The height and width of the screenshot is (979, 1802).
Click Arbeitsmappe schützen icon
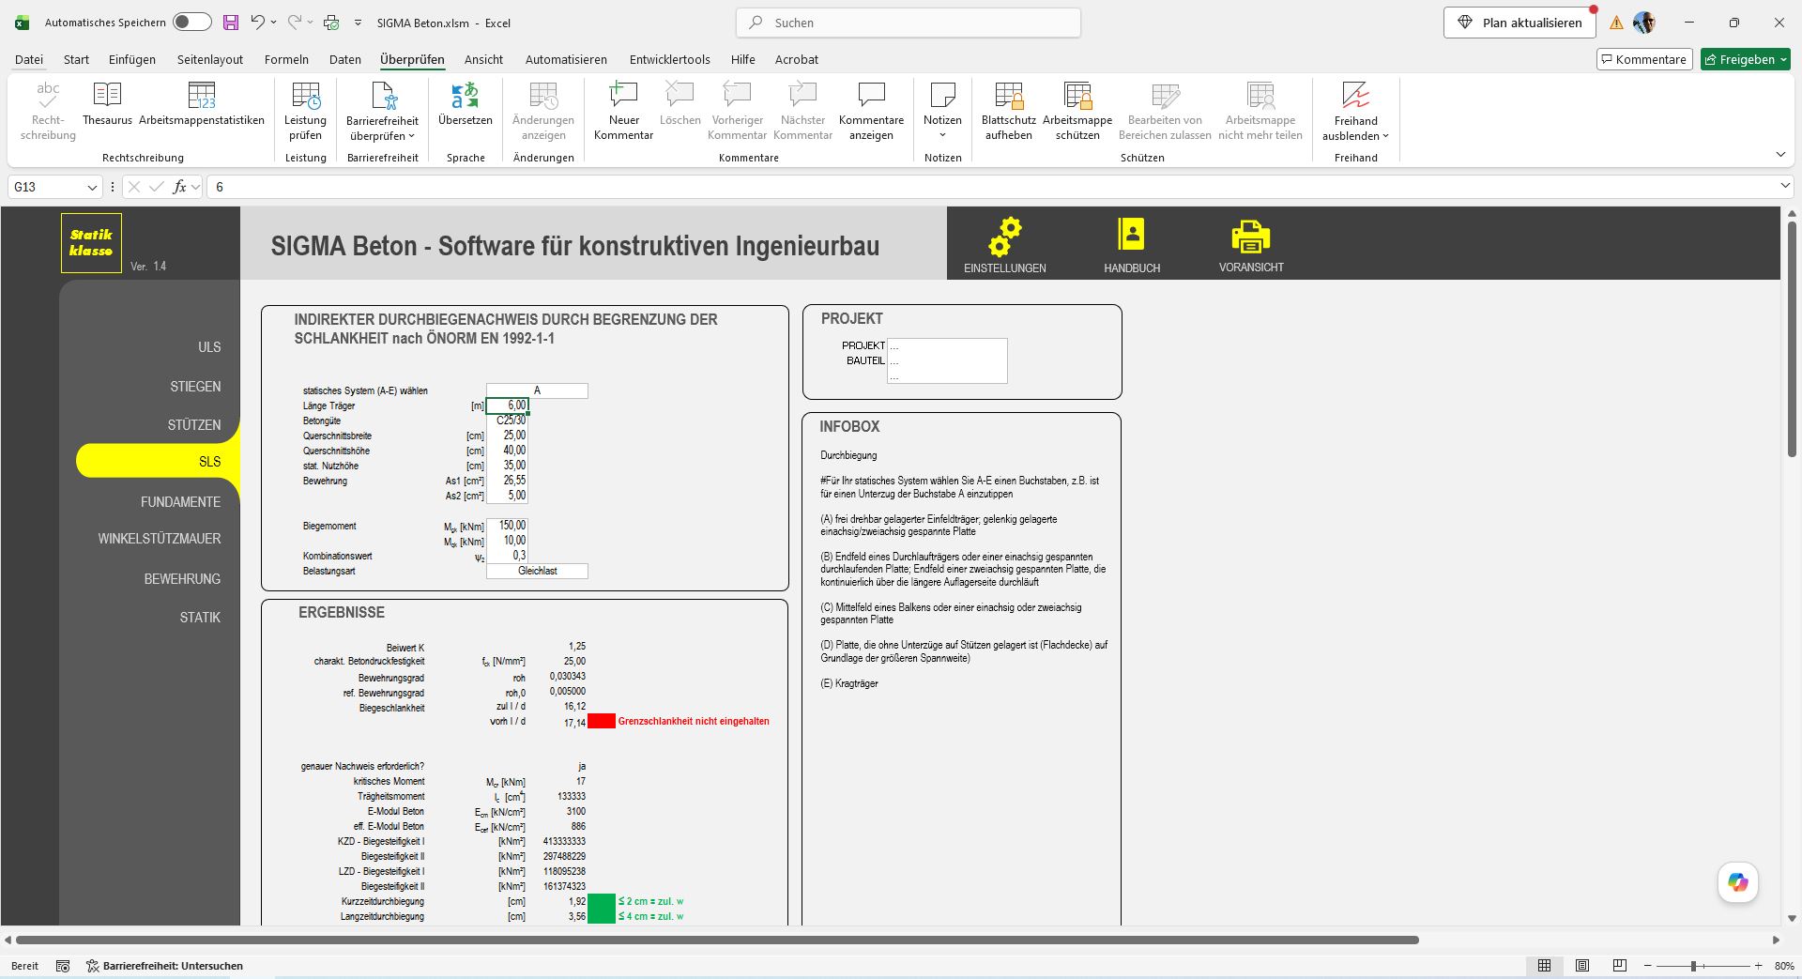1077,111
